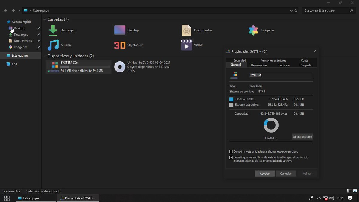Screen dimensions: 359x202
Task: Open the Desktop folder icon in Carpetas
Action: click(x=120, y=30)
